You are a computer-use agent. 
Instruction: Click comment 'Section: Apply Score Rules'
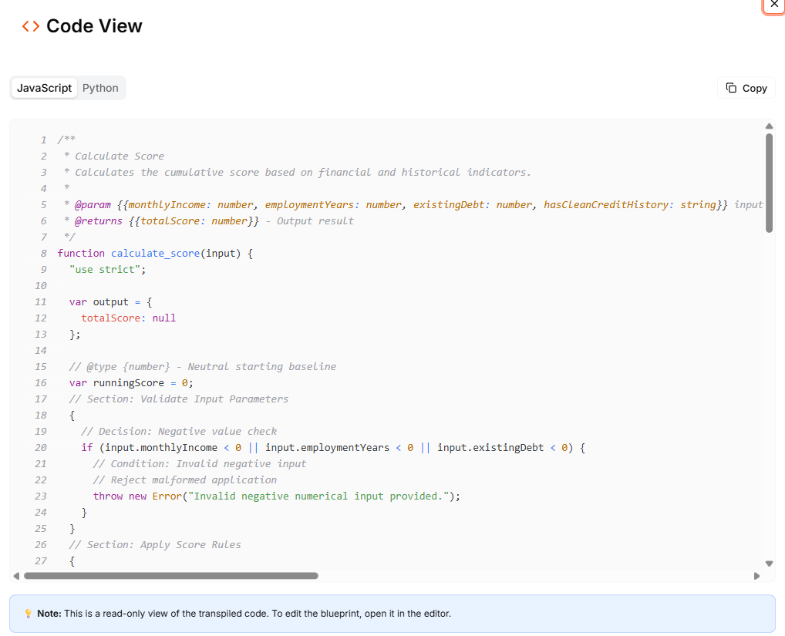click(155, 544)
